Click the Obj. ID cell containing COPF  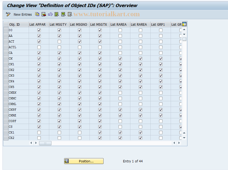point(18,121)
